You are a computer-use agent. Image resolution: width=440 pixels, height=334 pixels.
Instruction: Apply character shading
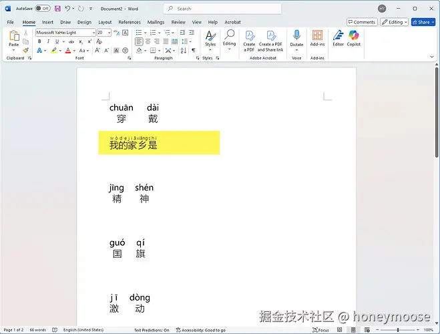(x=116, y=51)
